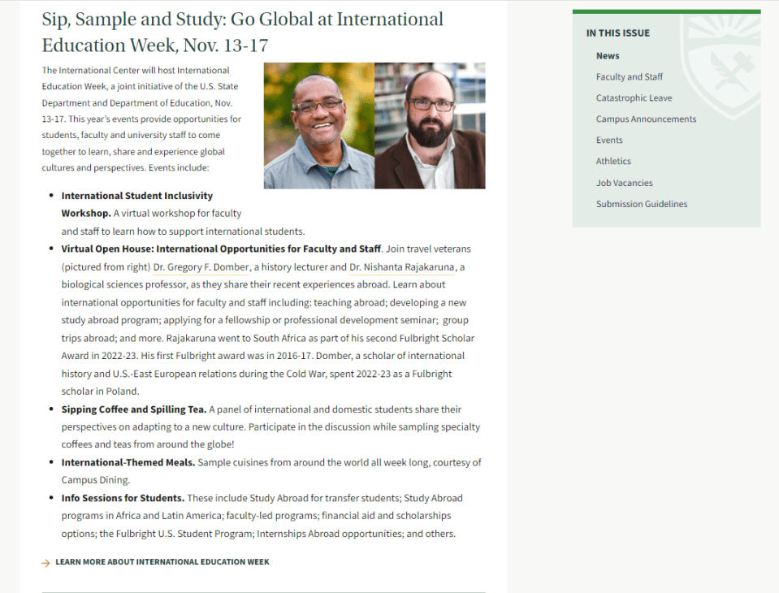The width and height of the screenshot is (779, 593).
Task: Go to Faculty and Staff section
Action: pos(629,77)
